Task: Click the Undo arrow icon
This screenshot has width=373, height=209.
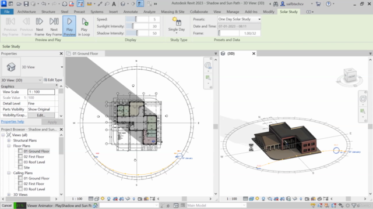Action: pyautogui.click(x=44, y=4)
